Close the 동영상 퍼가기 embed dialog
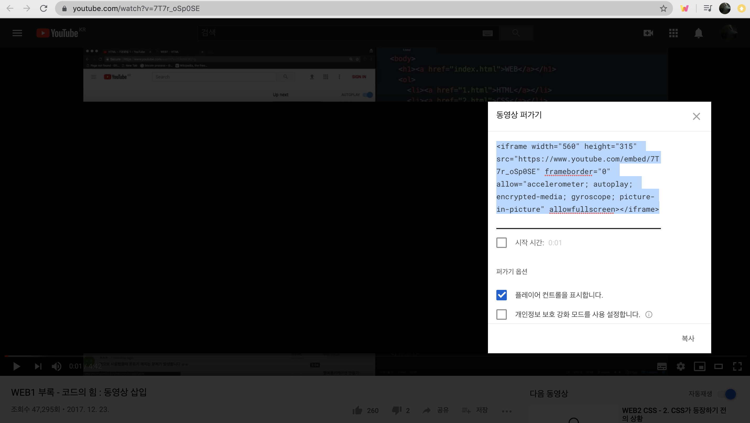750x423 pixels. tap(696, 116)
